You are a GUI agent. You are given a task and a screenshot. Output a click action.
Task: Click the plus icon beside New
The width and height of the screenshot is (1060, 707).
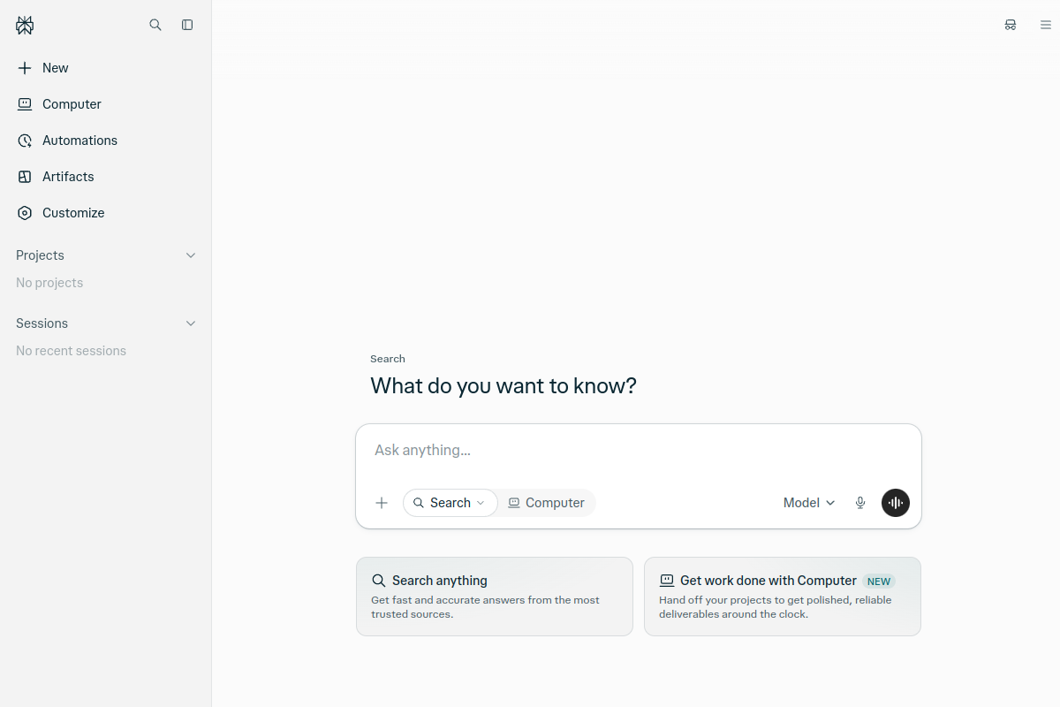[x=25, y=68]
